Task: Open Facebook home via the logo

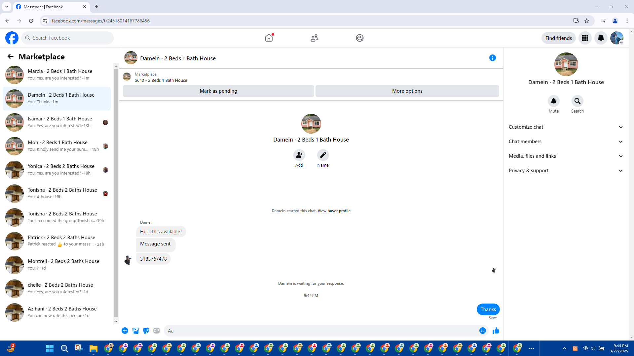Action: pyautogui.click(x=12, y=38)
